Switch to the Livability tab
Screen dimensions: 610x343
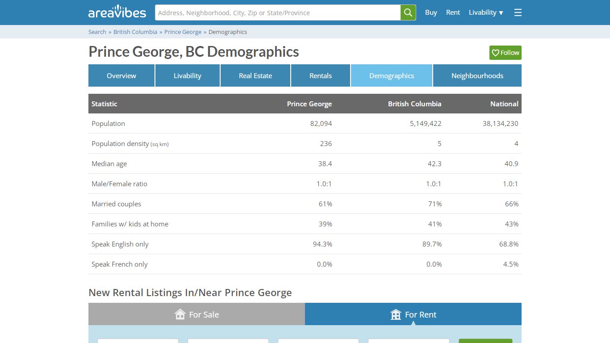pos(188,75)
